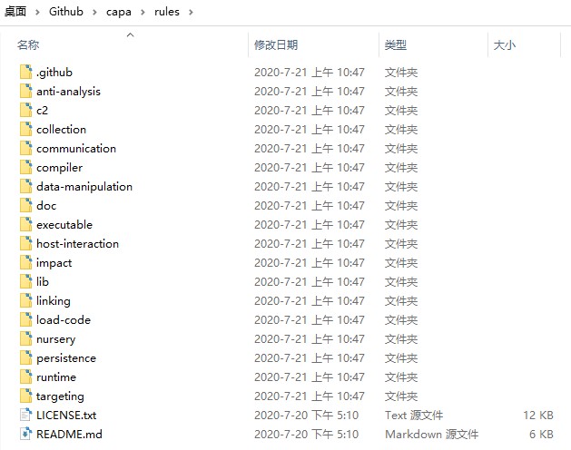This screenshot has height=450, width=571.
Task: Select the lib folder icon
Action: (x=25, y=281)
